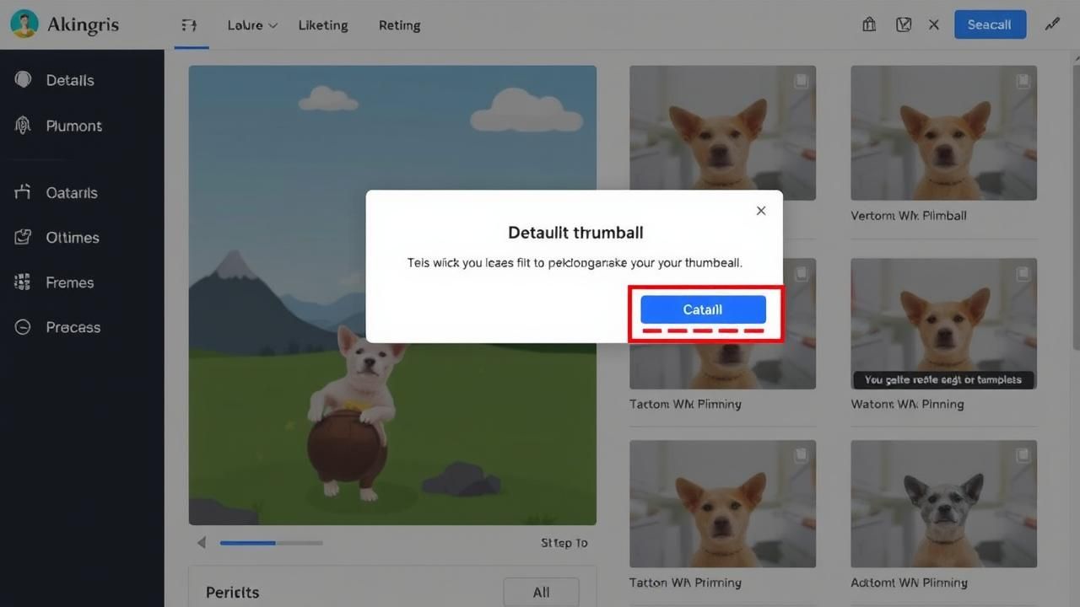1080x607 pixels.
Task: Click the gift box icon in the top bar
Action: [869, 24]
